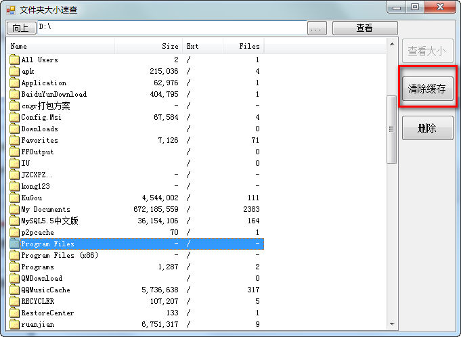
Task: Click the app icon in the title bar
Action: tap(11, 10)
